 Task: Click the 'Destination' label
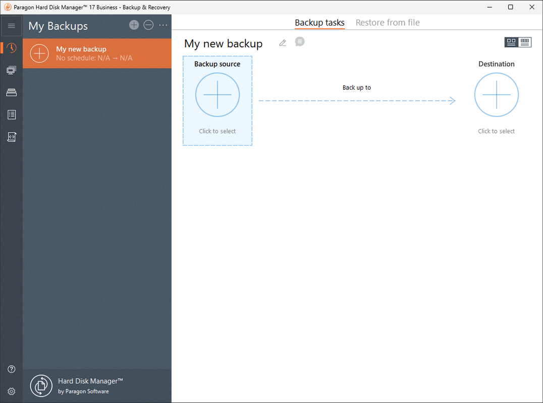click(x=497, y=64)
